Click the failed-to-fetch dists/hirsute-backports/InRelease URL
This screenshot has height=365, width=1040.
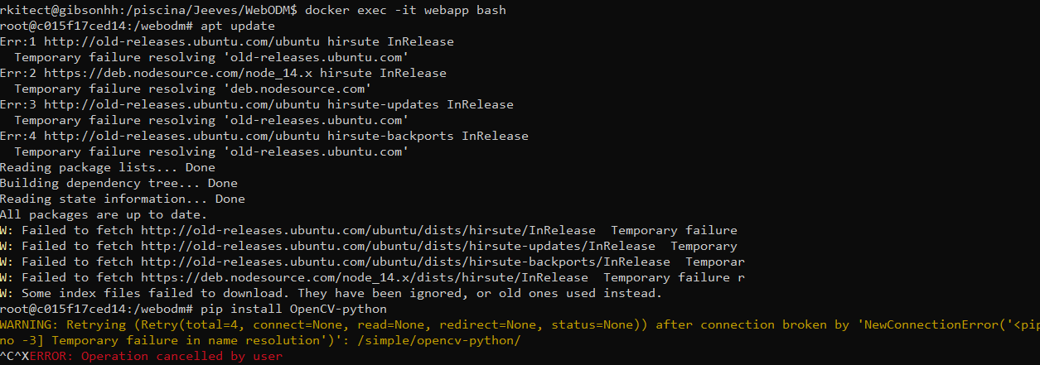click(405, 262)
